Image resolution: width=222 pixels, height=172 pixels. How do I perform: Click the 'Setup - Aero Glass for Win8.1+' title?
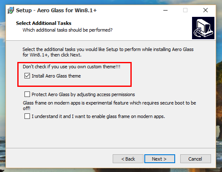[x=57, y=10]
